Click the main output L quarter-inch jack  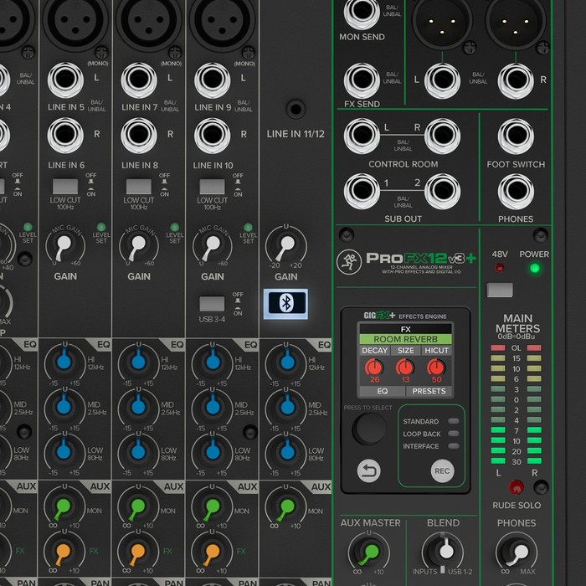442,80
